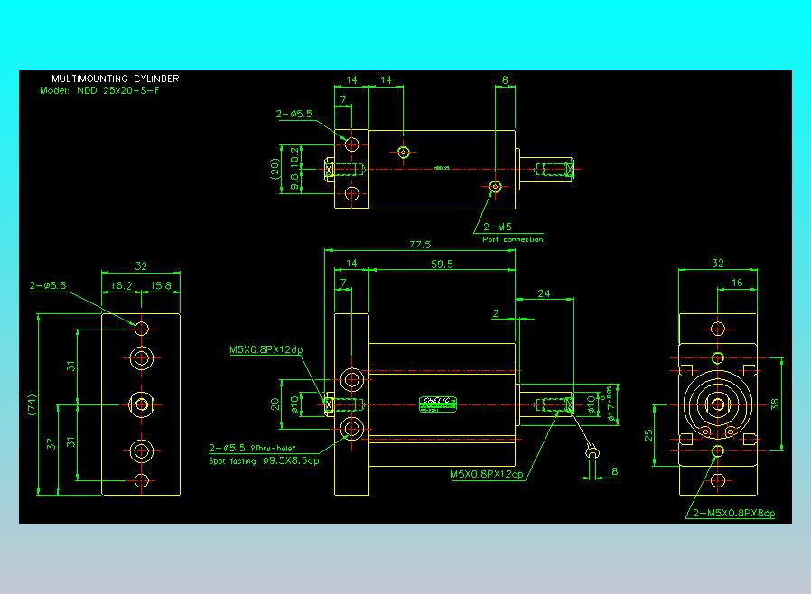Select the 37 dimension in left view
Image resolution: width=811 pixels, height=594 pixels.
pyautogui.click(x=51, y=443)
